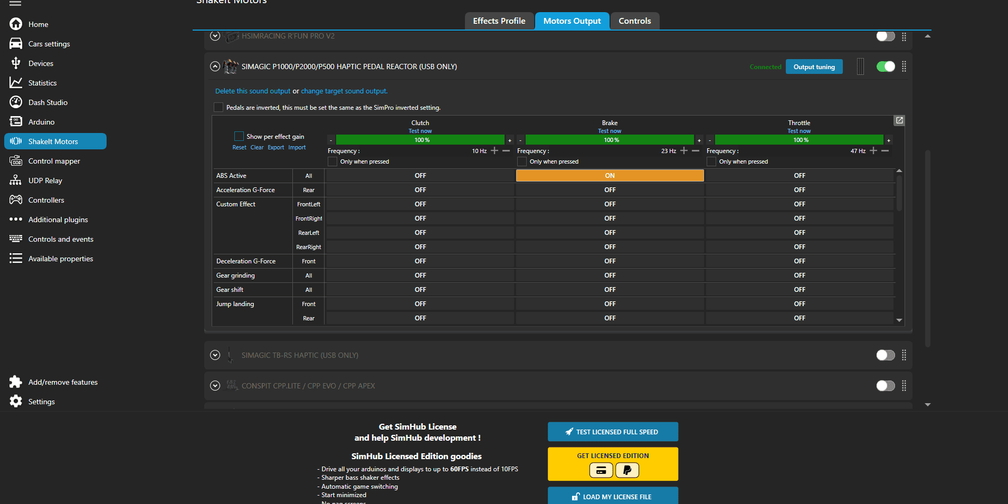
Task: Adjust the Clutch gain slider at 100%
Action: coord(420,139)
